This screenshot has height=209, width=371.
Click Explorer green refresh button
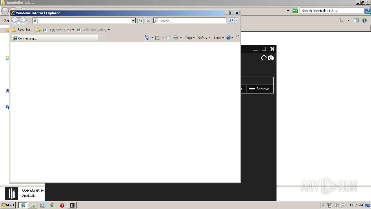295,11
